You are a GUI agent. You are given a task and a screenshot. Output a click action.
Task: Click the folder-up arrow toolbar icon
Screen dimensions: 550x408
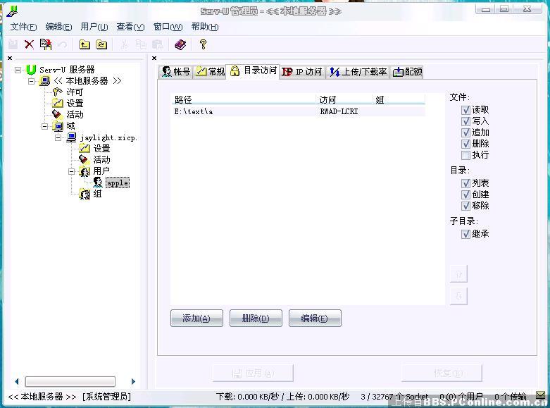85,44
